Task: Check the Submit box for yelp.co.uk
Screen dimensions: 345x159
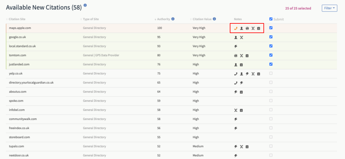Action: pyautogui.click(x=271, y=73)
